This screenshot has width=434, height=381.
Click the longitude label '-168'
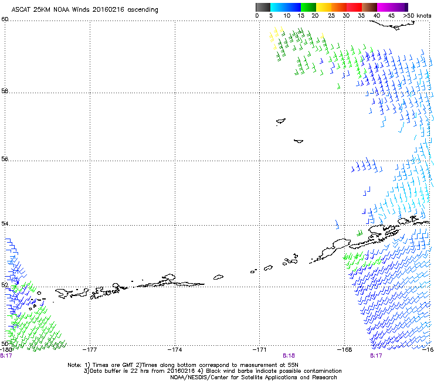click(x=345, y=350)
